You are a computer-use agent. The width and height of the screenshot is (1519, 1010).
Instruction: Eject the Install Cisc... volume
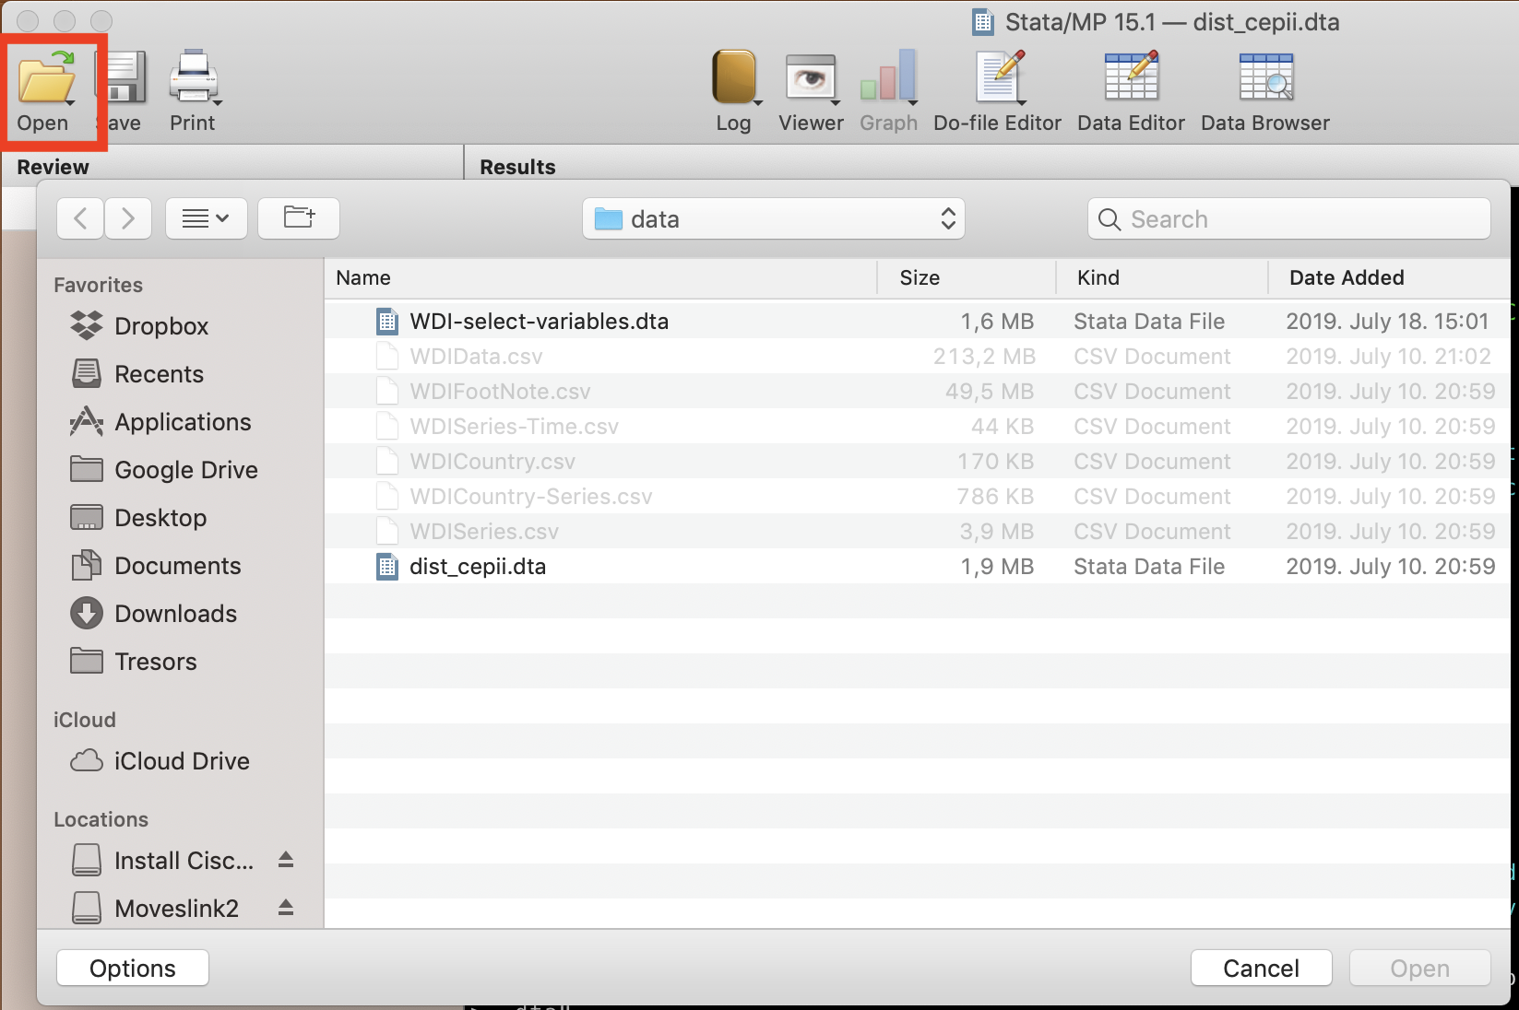click(286, 860)
